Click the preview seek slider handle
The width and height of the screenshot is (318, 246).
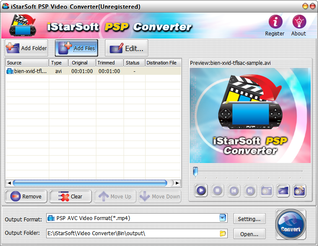195,171
